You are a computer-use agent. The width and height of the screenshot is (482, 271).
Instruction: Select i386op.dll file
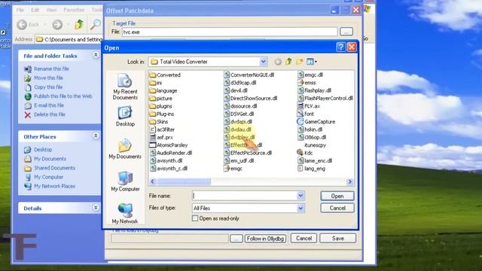(x=312, y=137)
